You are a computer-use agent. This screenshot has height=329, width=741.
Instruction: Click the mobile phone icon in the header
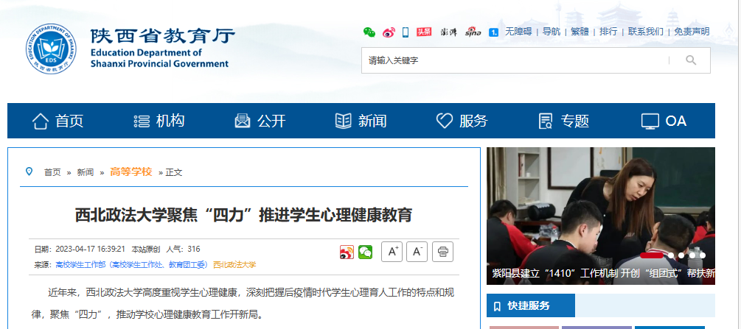[406, 32]
